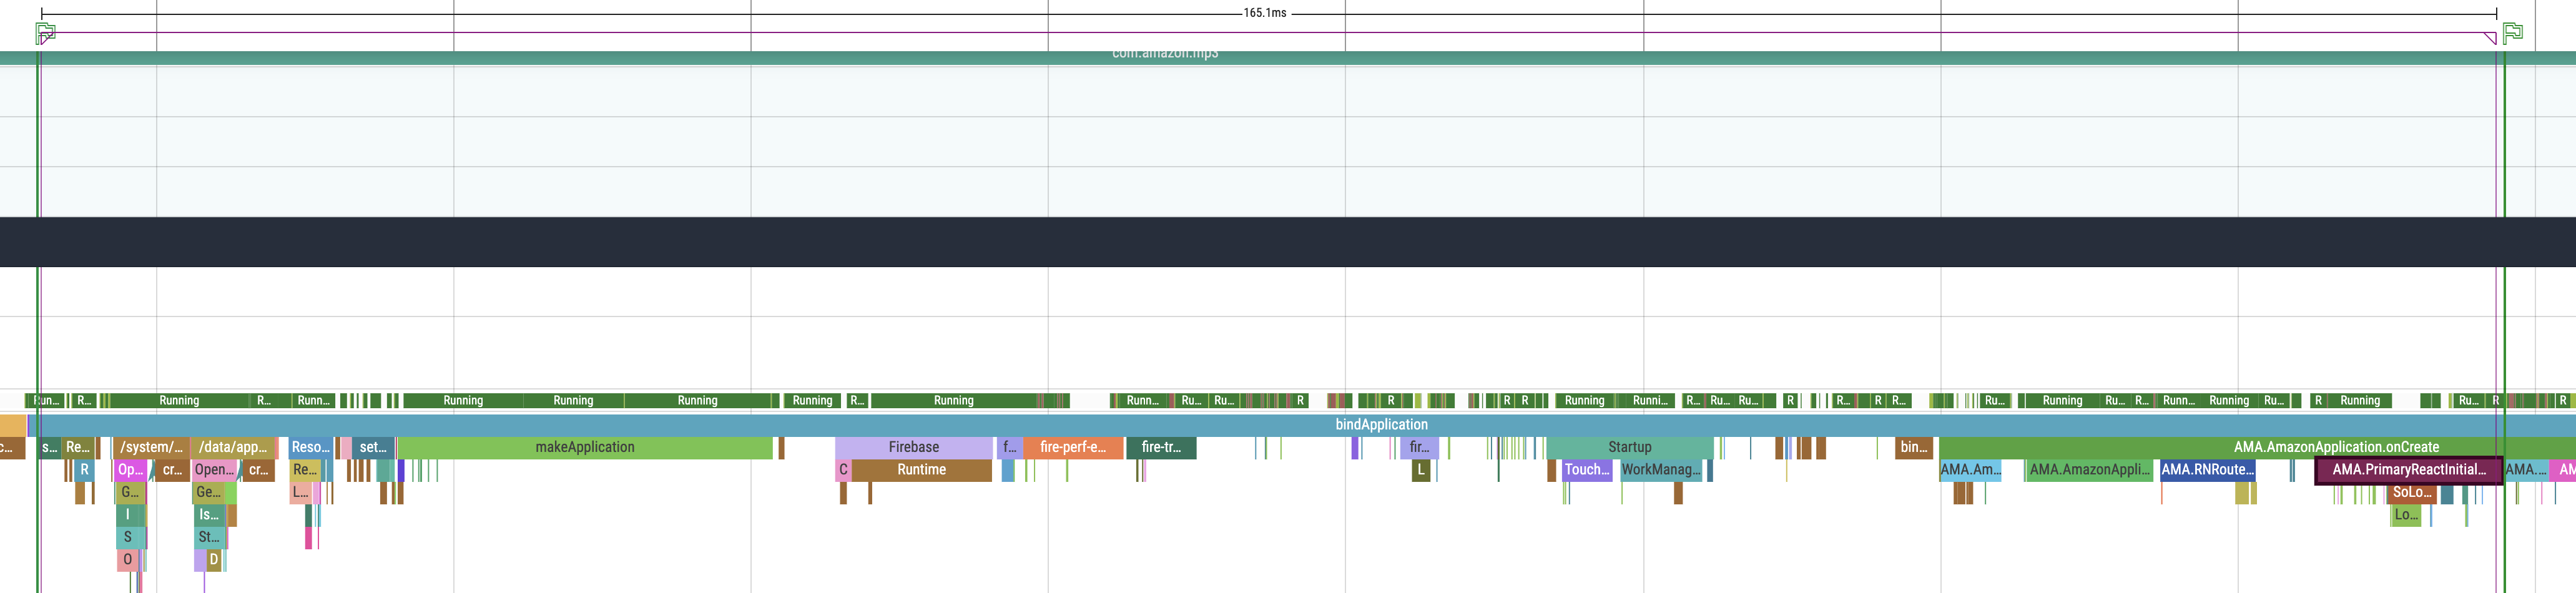Select the highlighted AMA.PrimaryReactInitial... slice
2576x593 pixels.
point(2407,470)
